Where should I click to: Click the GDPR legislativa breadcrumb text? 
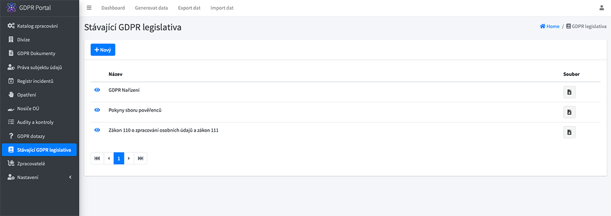(589, 27)
